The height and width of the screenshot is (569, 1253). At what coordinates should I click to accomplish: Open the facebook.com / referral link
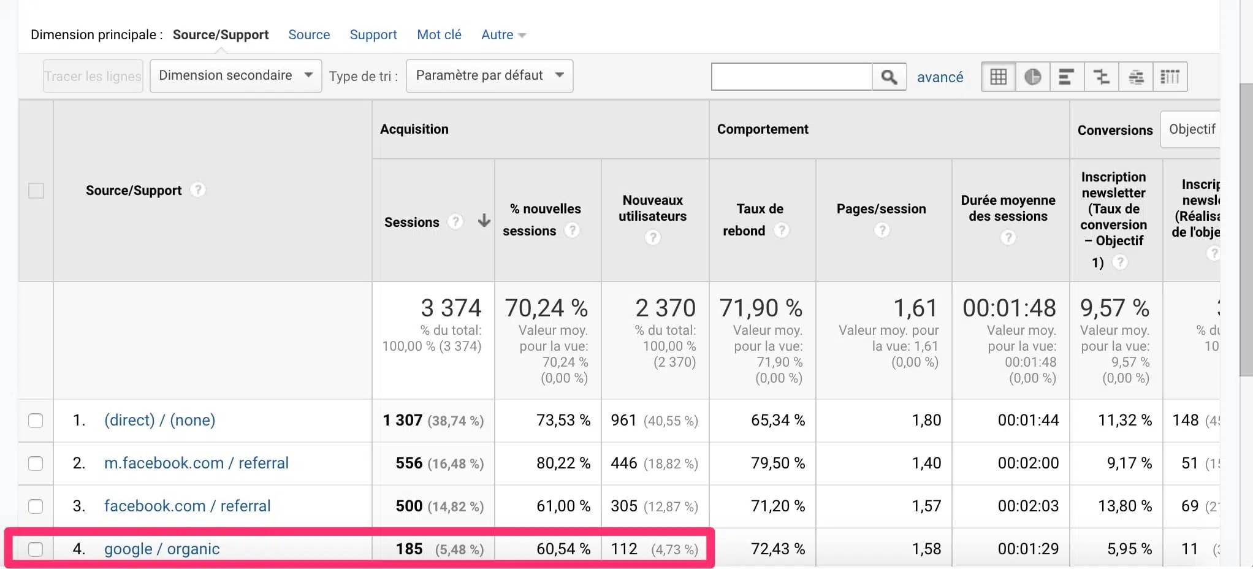pyautogui.click(x=187, y=506)
